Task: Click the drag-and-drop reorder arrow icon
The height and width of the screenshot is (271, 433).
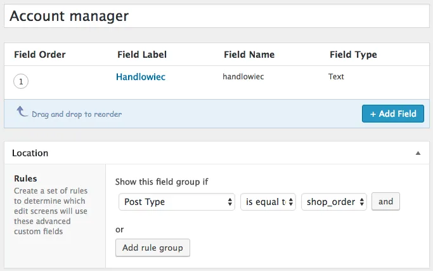Action: 22,113
